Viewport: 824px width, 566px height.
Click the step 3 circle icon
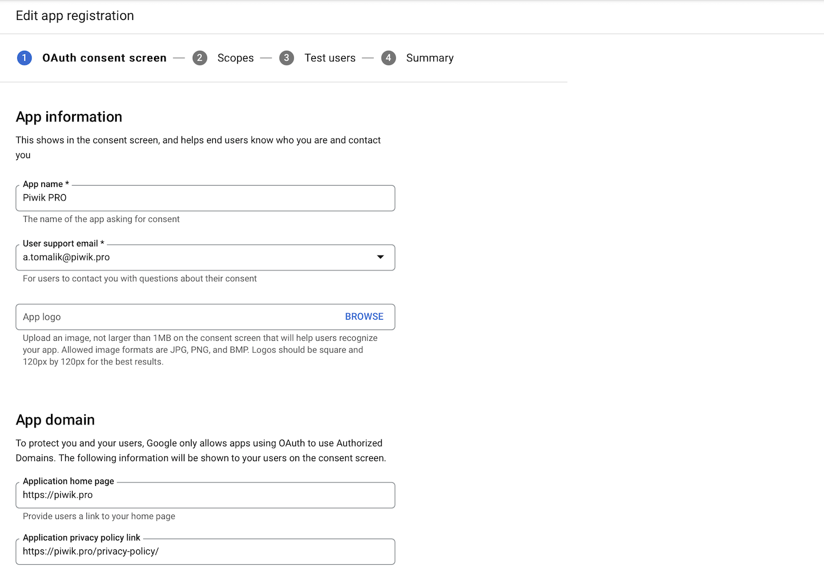click(x=287, y=58)
